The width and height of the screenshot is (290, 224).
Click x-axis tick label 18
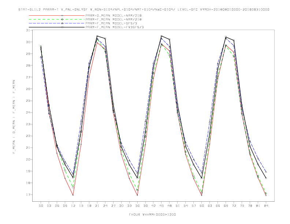[89, 206]
